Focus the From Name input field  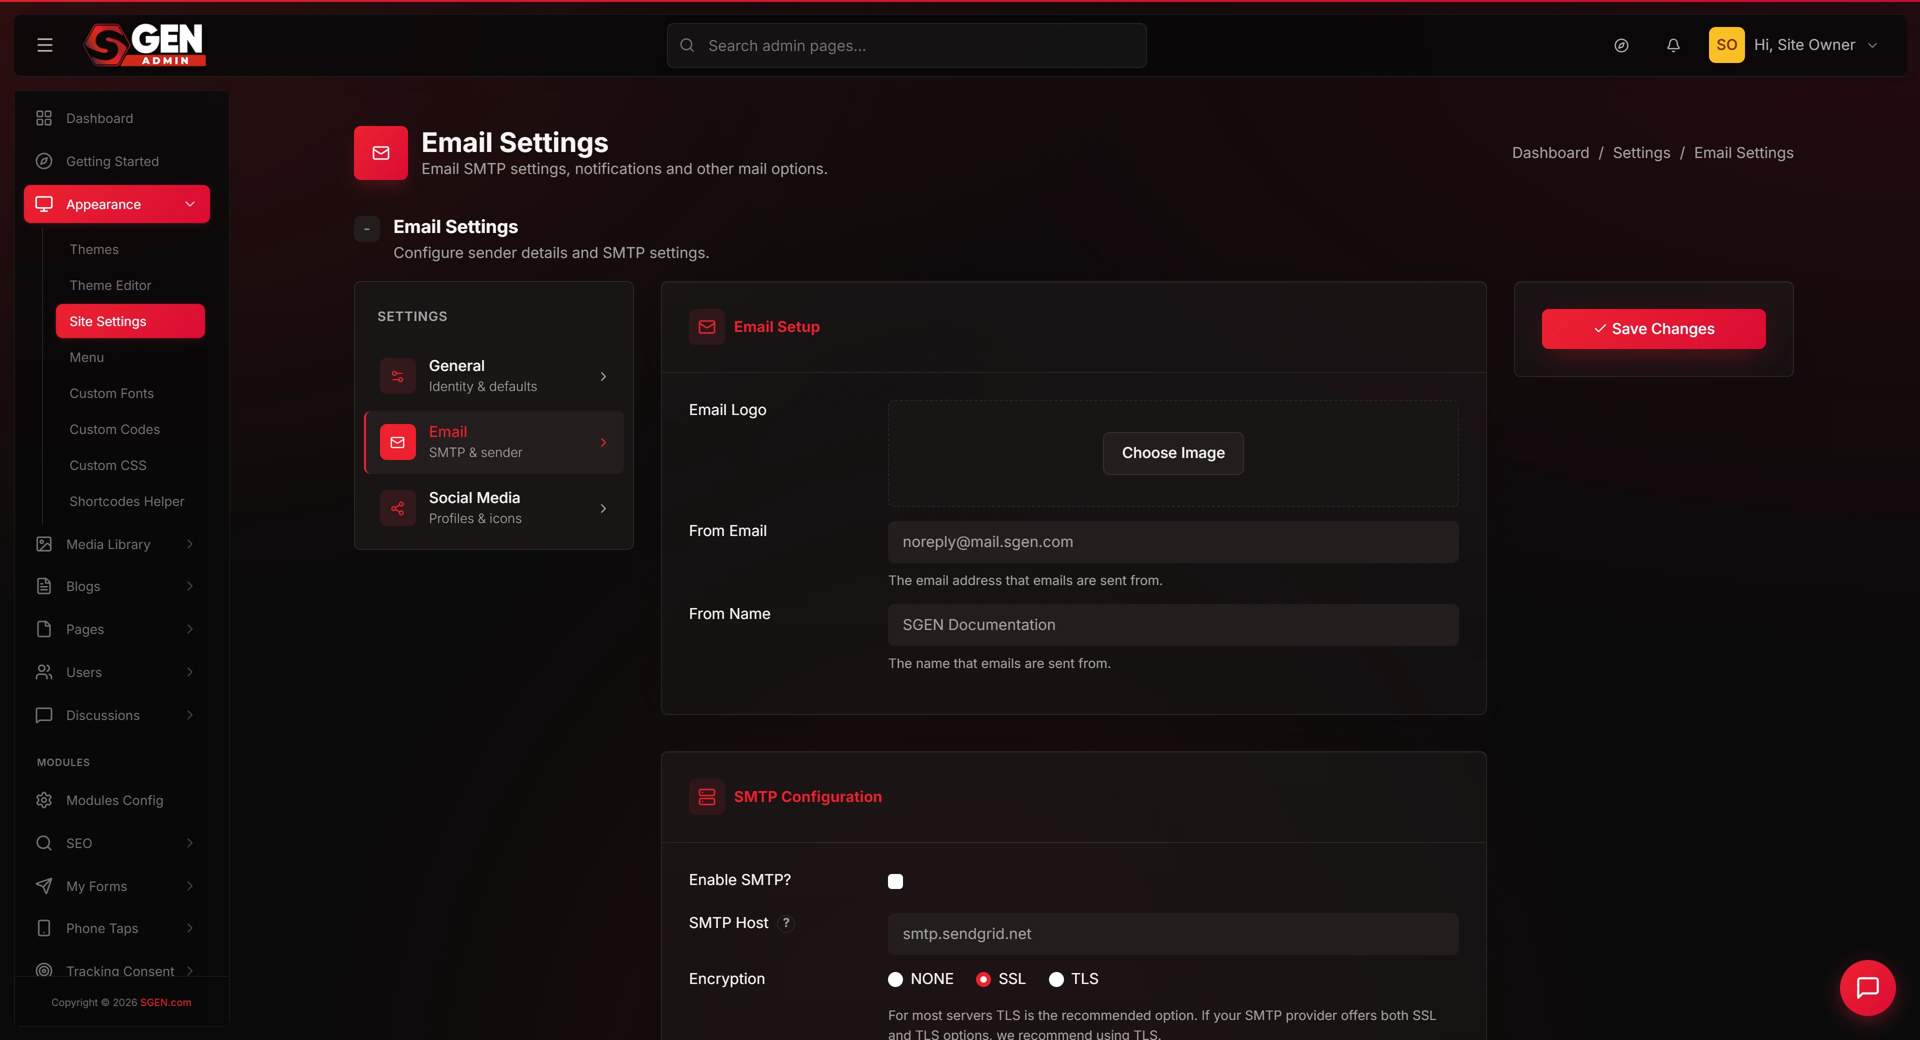[x=1173, y=624]
